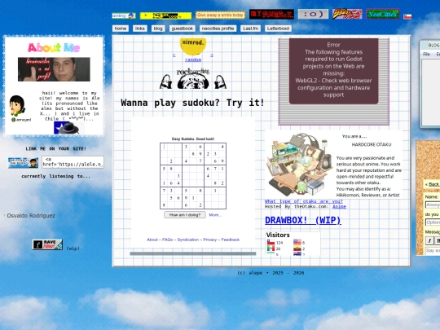Click the left rocker webring hand icon
This screenshot has height=330, width=440.
pos(166,81)
